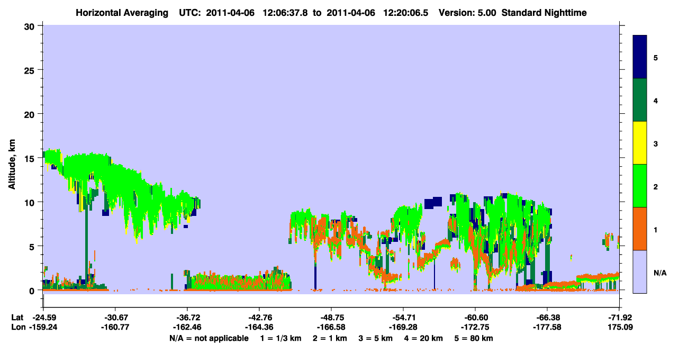Click the isolated dark blue block near 10 km
Screen dimensions: 688x353
[x=433, y=203]
